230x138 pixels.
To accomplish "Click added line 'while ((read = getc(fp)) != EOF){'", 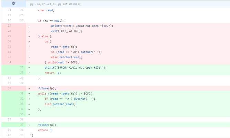I will coord(65,93).
